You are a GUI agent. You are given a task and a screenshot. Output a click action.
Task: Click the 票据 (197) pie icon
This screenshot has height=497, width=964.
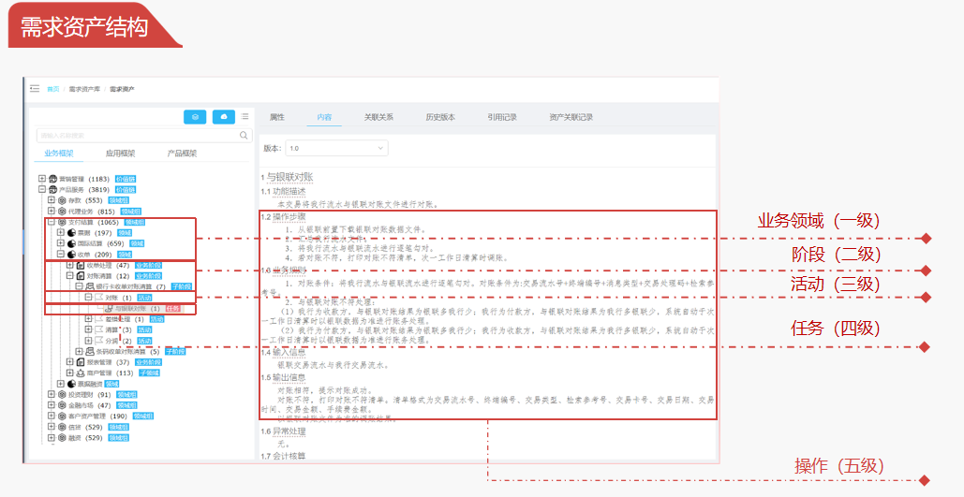click(71, 233)
